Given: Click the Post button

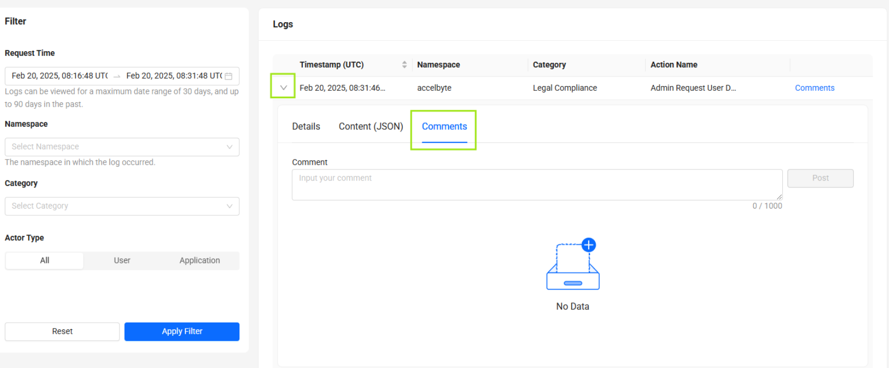Looking at the screenshot, I should click(x=820, y=178).
